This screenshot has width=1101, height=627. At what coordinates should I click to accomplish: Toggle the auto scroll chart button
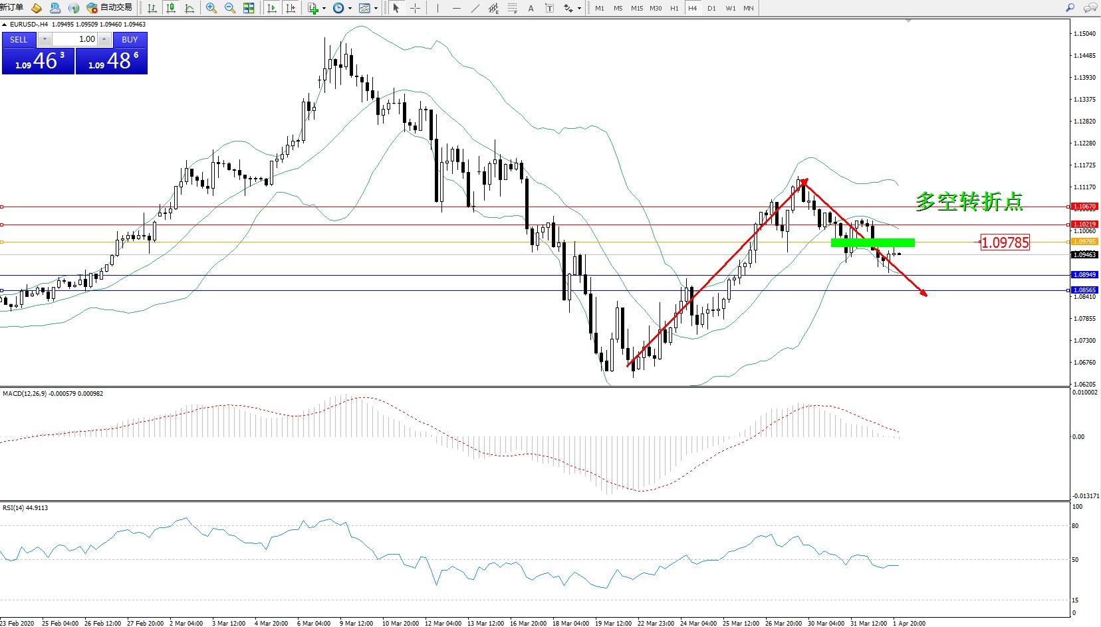[x=272, y=8]
